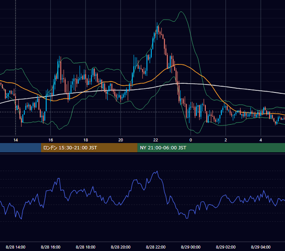Click the 8/28 16:00 date label
285x251 pixels.
(51, 247)
